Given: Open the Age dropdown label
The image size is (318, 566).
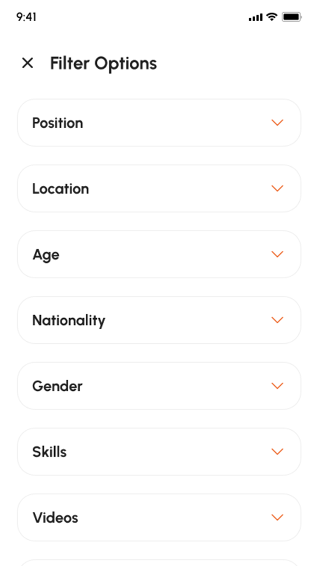Looking at the screenshot, I should [46, 255].
